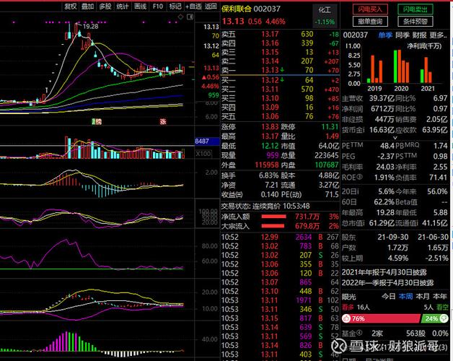
Task: Click the 闪电卖出 quick sell button
Action: 415,9
